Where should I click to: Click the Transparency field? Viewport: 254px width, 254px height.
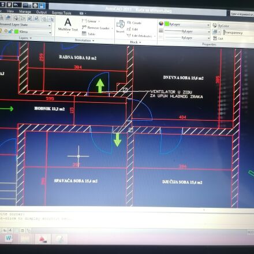[238, 33]
